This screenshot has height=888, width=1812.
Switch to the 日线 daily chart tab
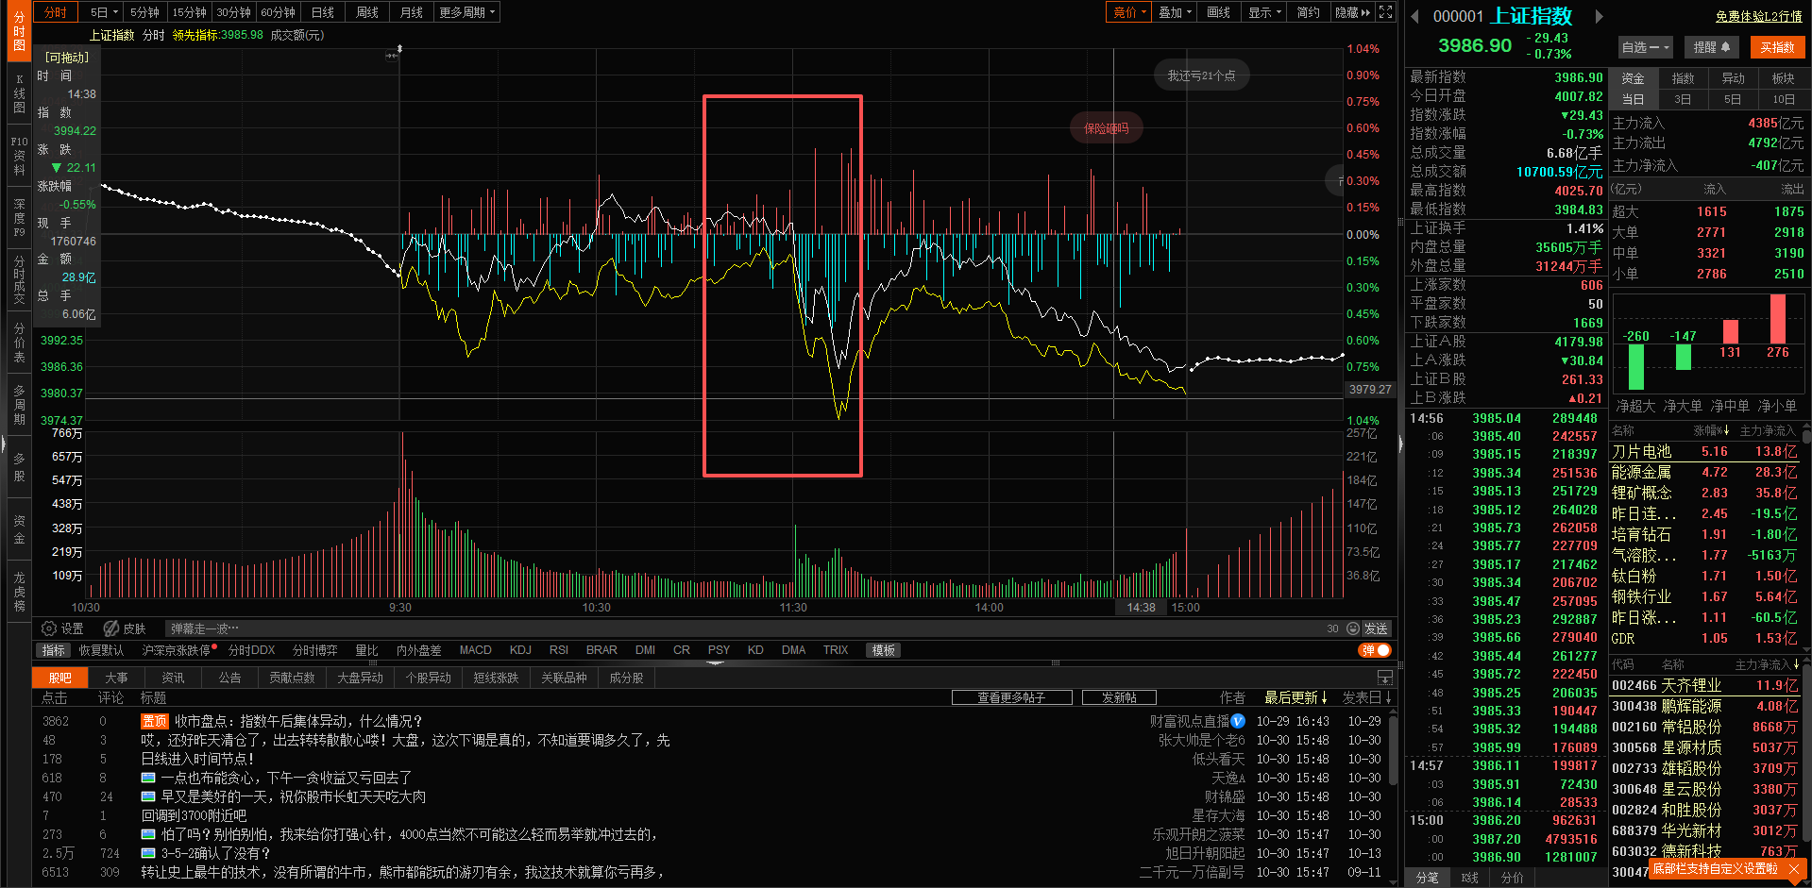pos(323,12)
